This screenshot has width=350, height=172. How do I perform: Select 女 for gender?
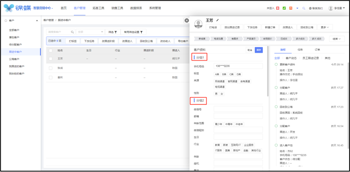[222, 94]
